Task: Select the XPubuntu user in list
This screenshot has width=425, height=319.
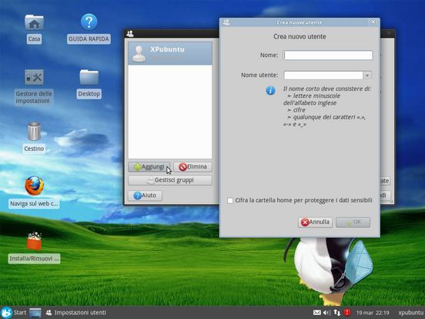Action: pyautogui.click(x=170, y=53)
